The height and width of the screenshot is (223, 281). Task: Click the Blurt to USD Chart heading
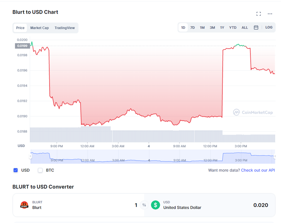[x=35, y=12]
